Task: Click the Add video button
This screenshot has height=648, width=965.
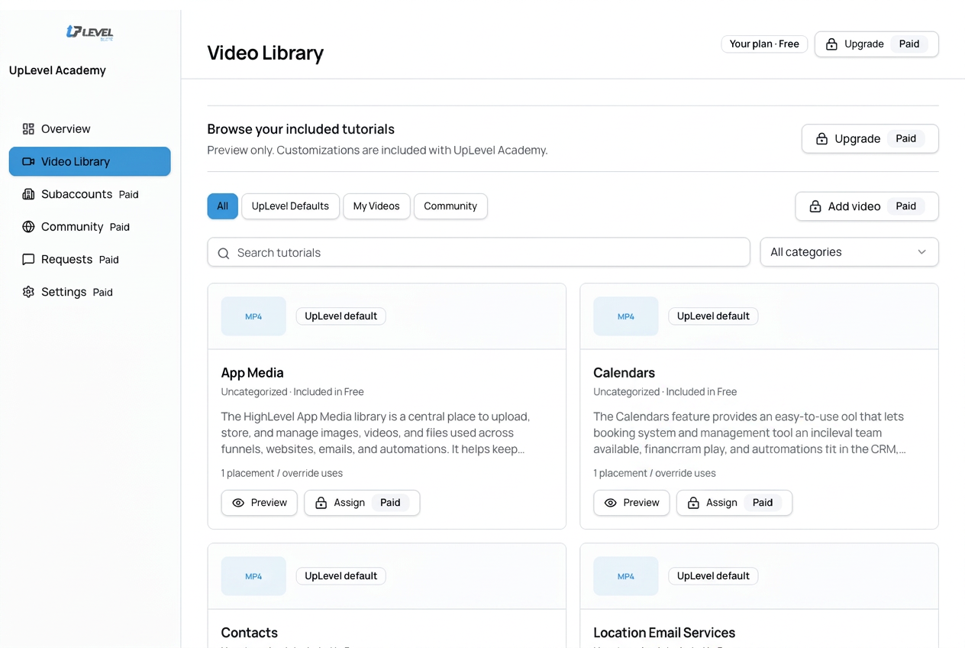Action: pyautogui.click(x=867, y=206)
